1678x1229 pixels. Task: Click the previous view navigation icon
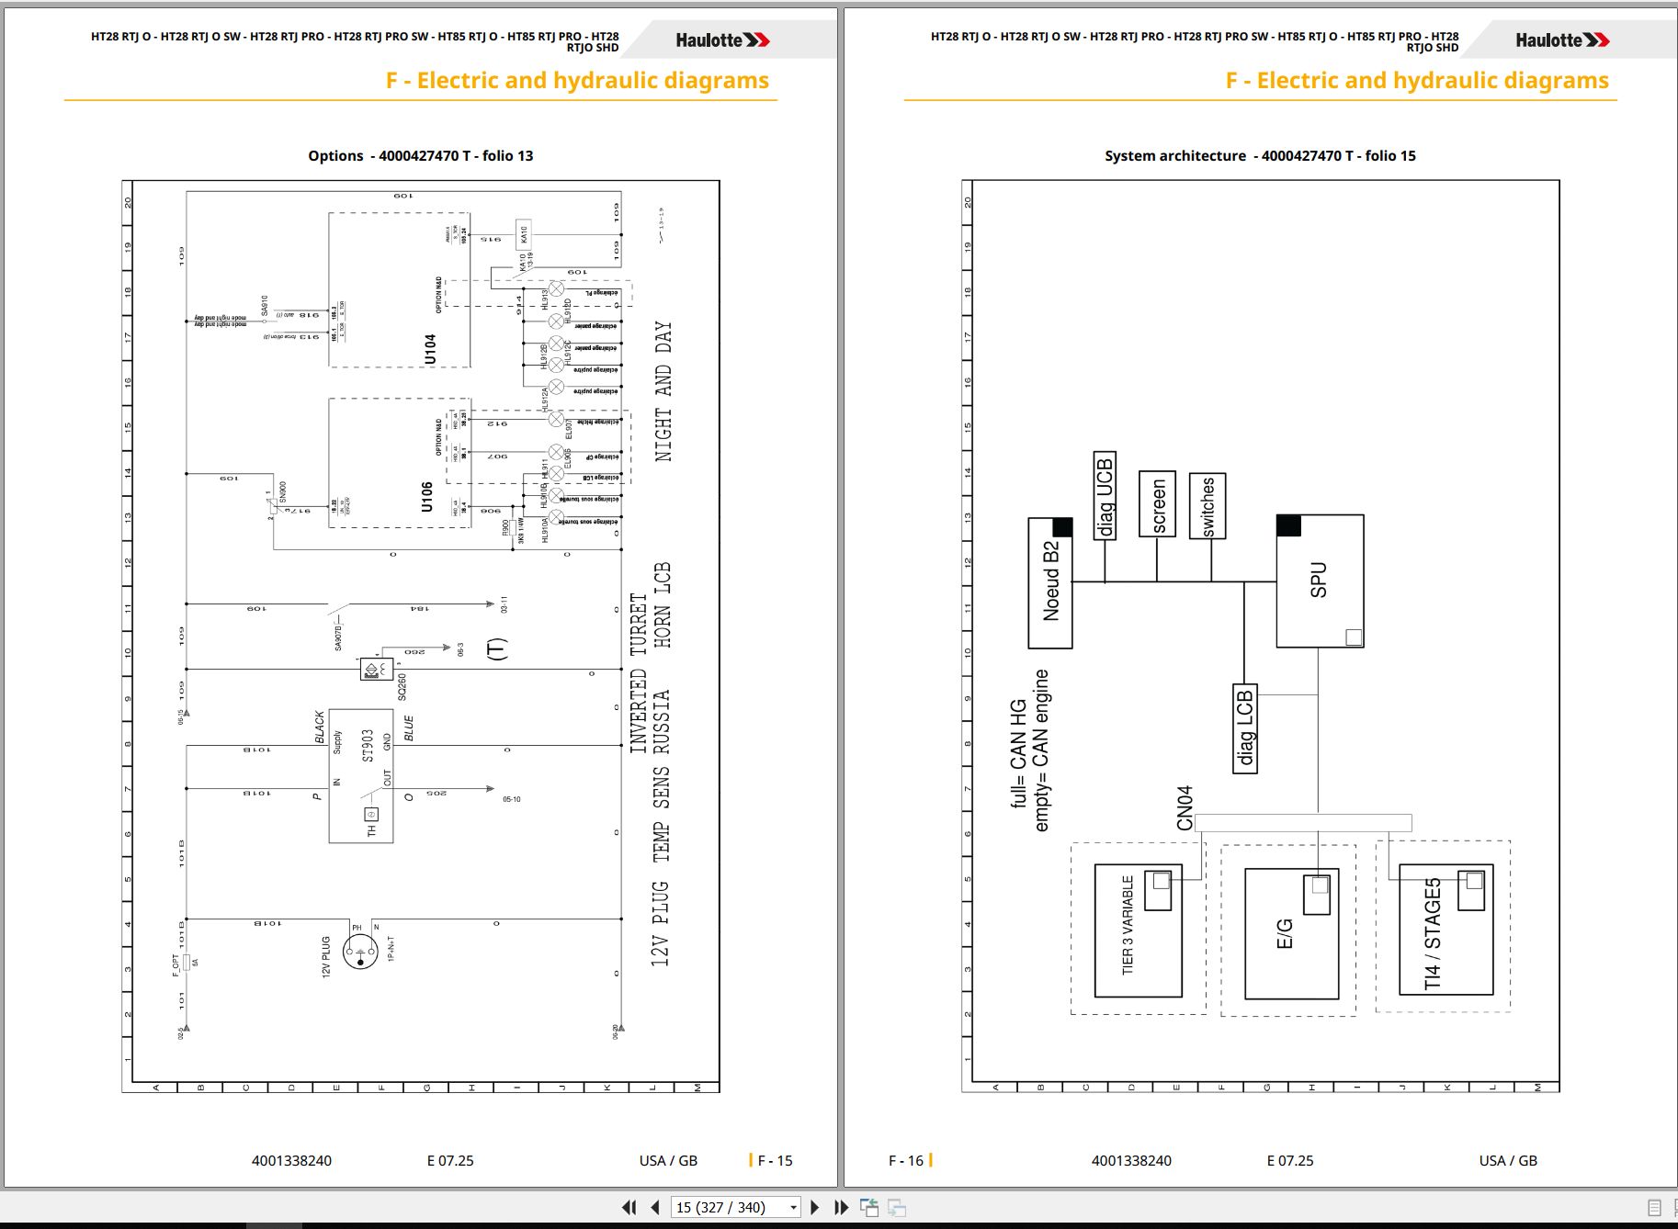pyautogui.click(x=869, y=1207)
